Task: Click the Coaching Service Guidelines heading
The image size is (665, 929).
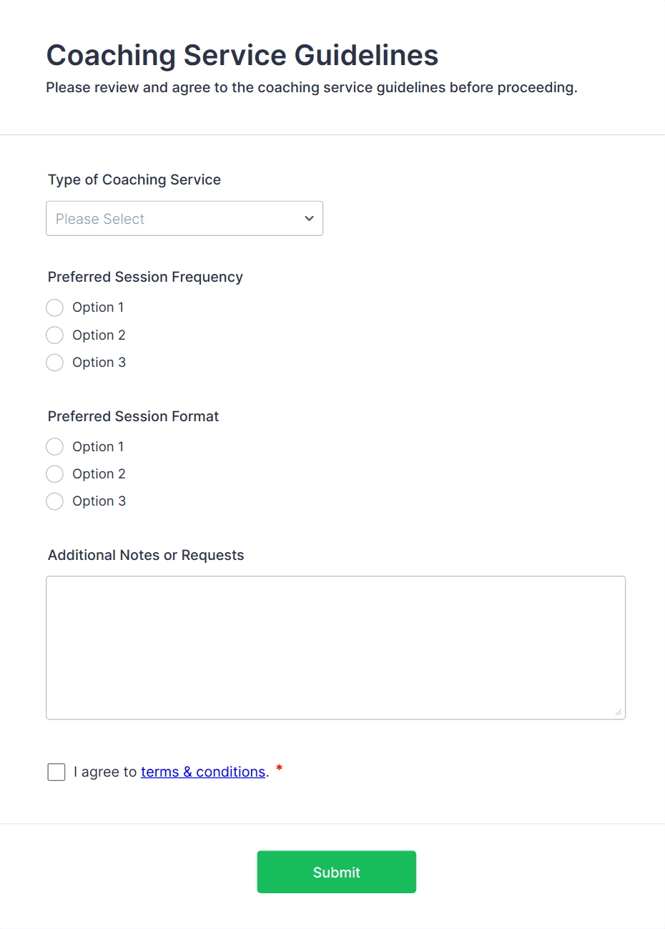Action: (x=242, y=55)
